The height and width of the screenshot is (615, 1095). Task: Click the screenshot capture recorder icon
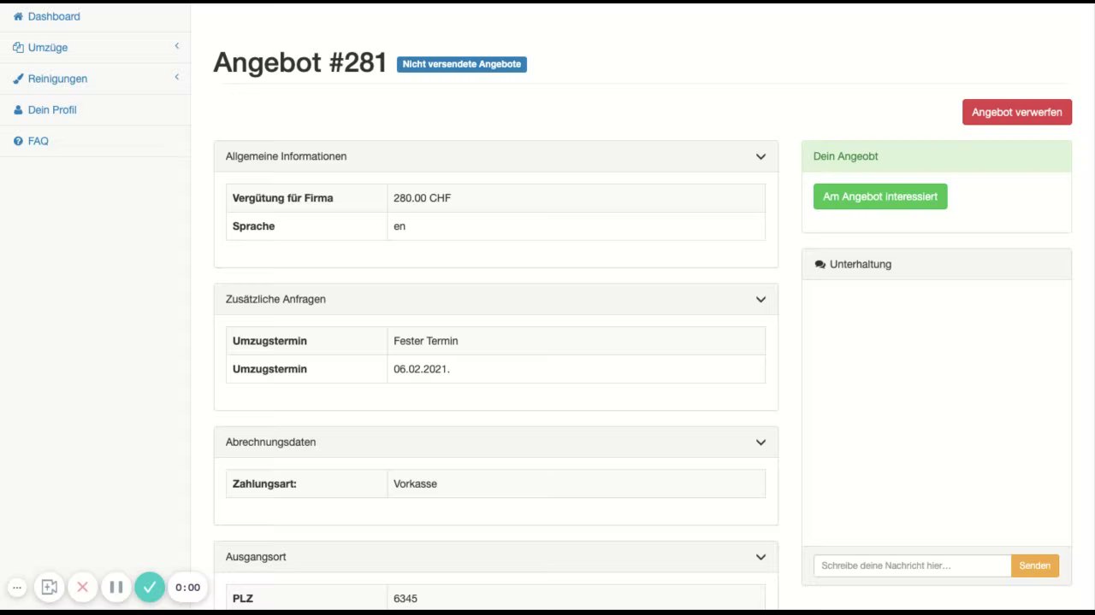pyautogui.click(x=50, y=587)
